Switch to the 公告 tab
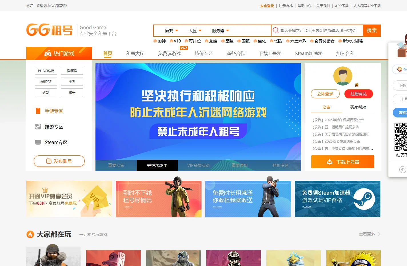407x266 pixels. [326, 107]
